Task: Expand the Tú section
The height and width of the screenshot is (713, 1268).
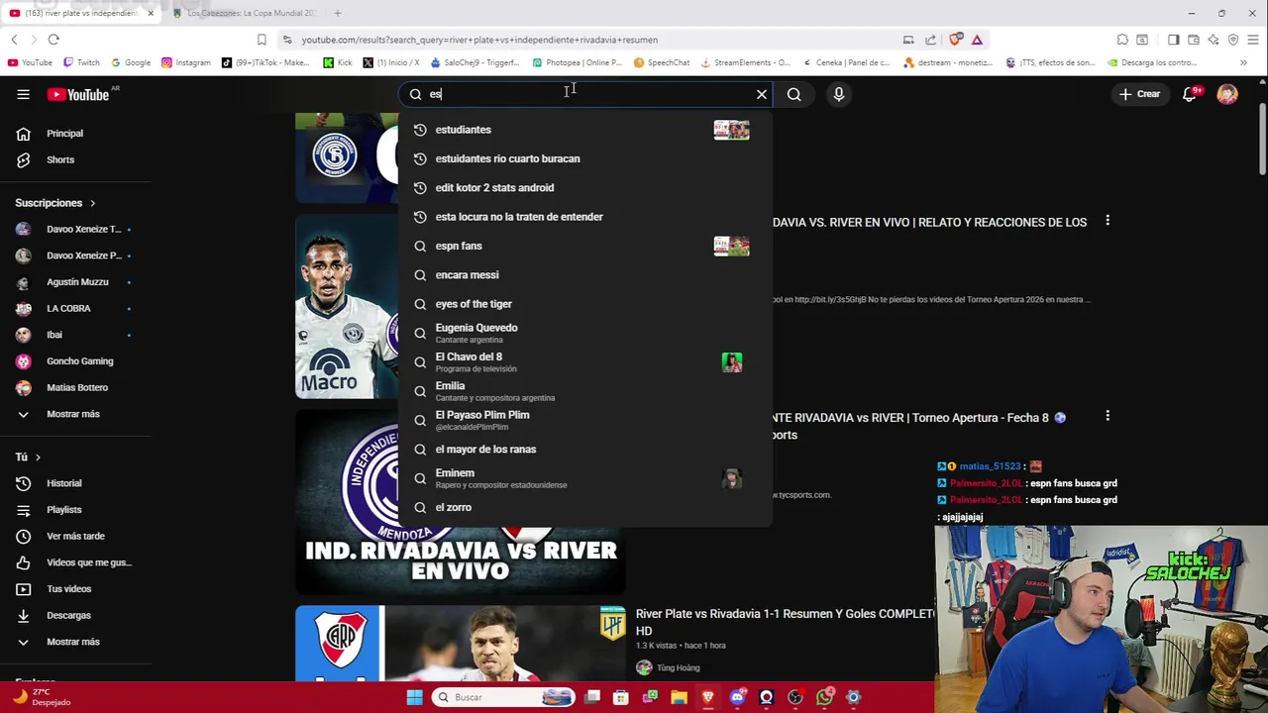Action: click(x=28, y=457)
